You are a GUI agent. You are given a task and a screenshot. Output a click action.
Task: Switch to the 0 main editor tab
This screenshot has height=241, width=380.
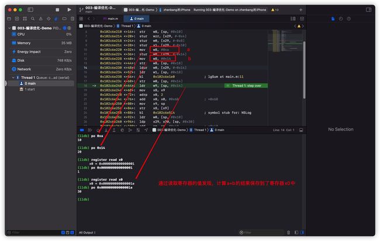click(x=136, y=19)
